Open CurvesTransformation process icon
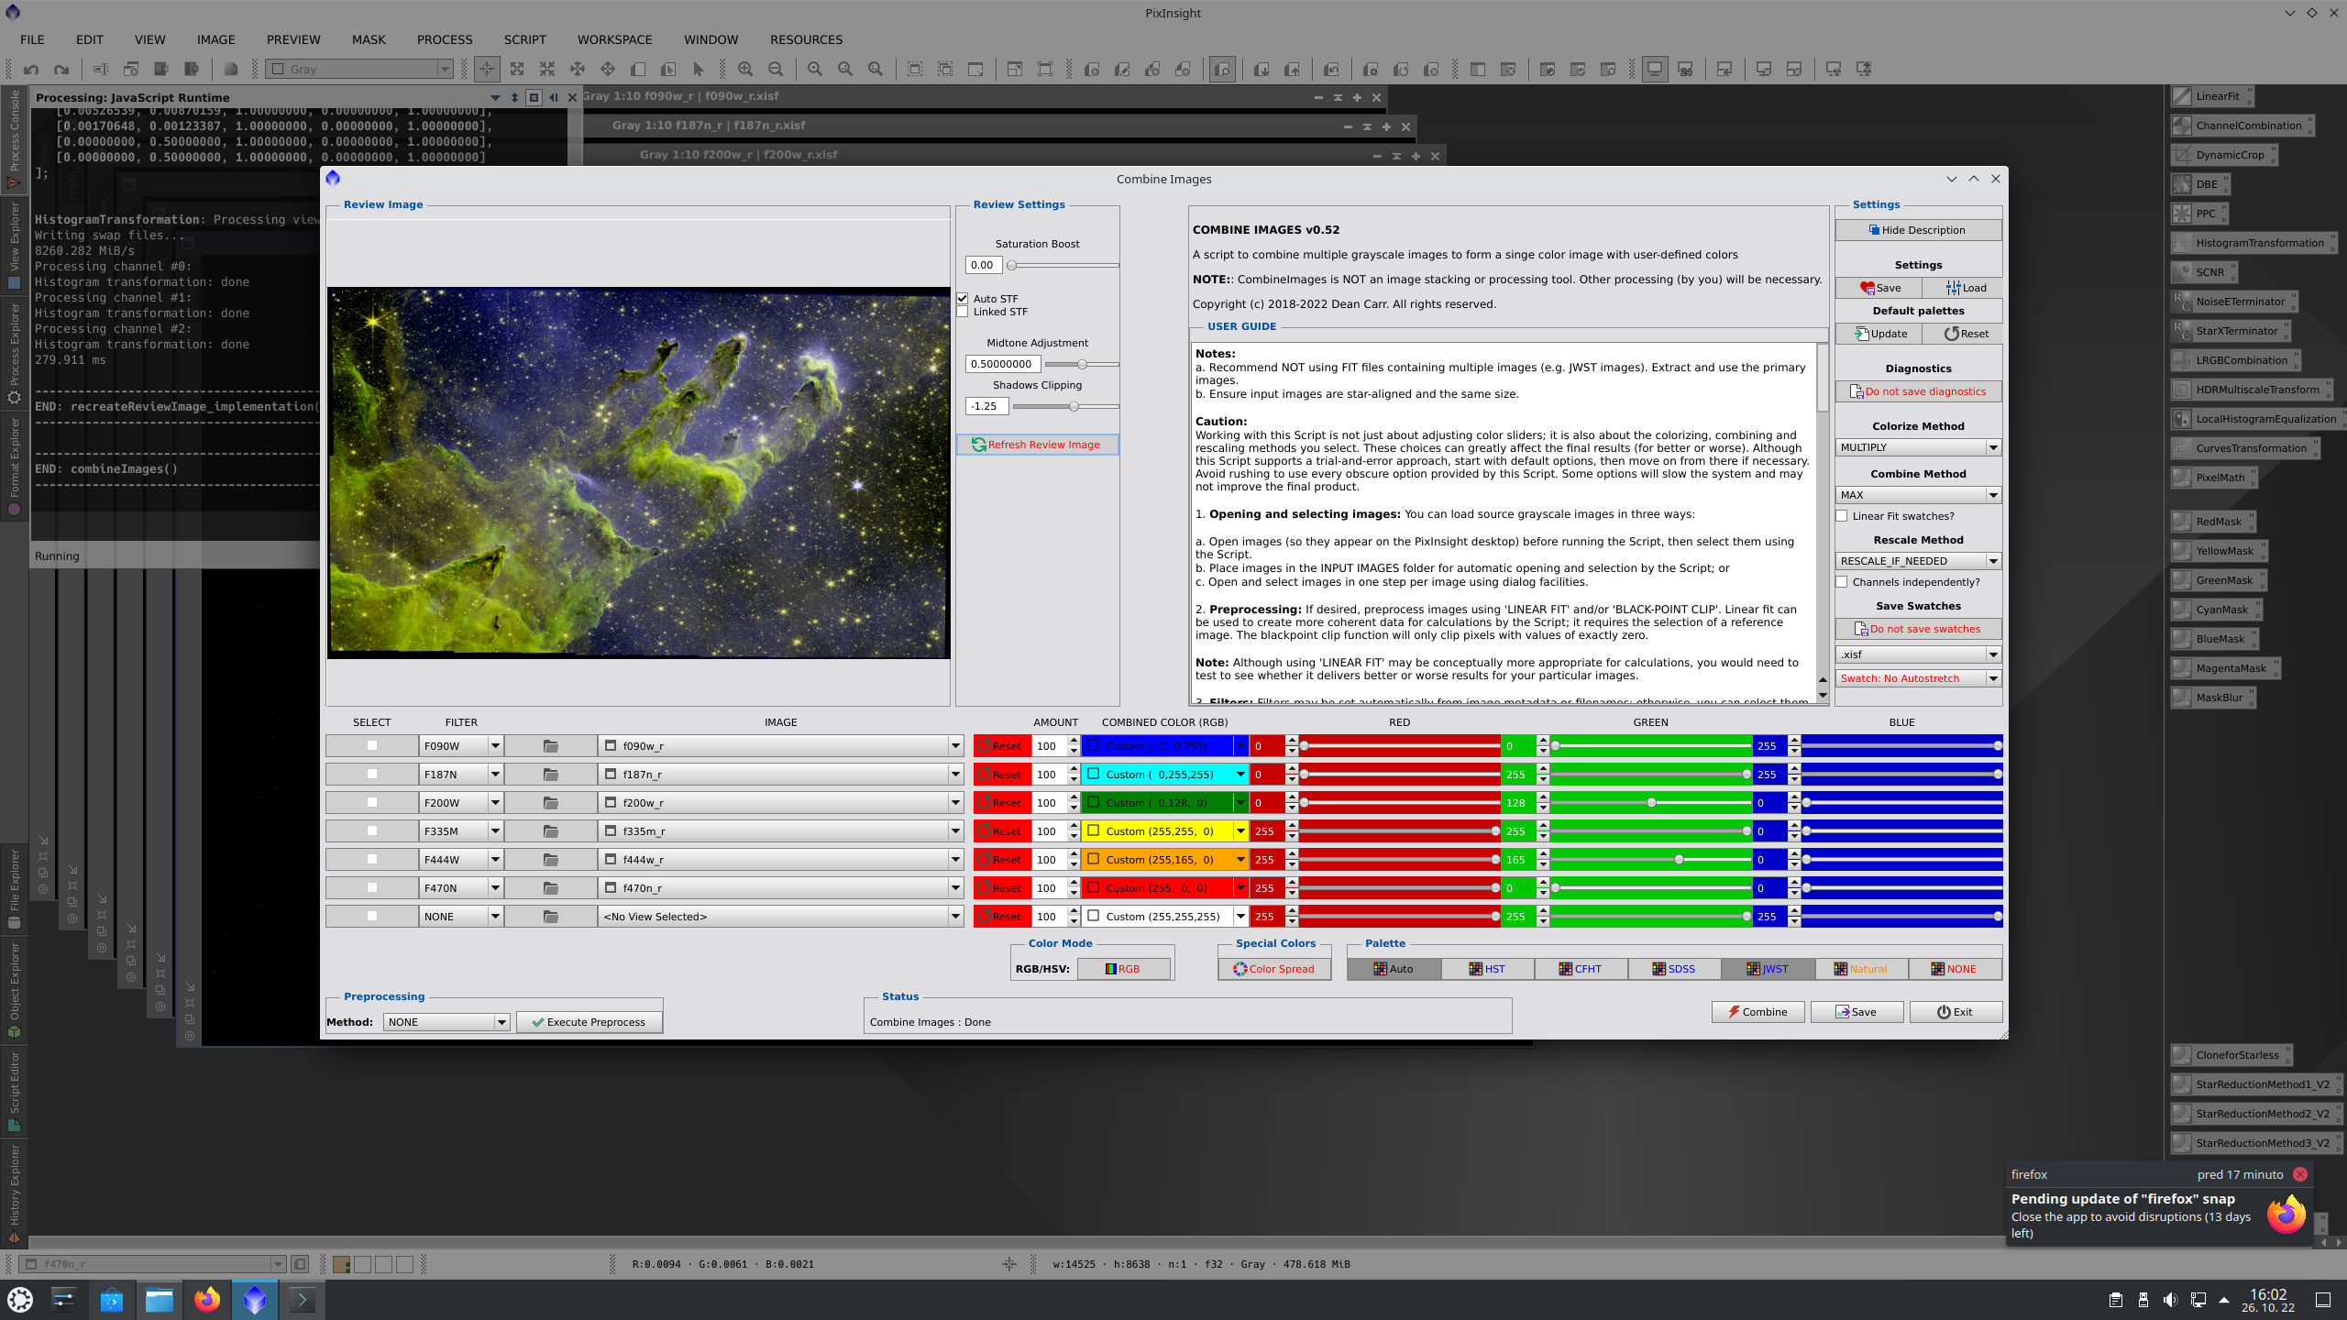The image size is (2347, 1320). click(2244, 448)
